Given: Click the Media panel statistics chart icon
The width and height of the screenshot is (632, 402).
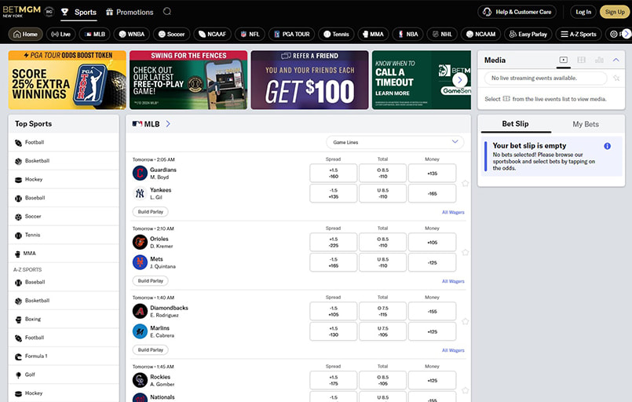Looking at the screenshot, I should [599, 60].
